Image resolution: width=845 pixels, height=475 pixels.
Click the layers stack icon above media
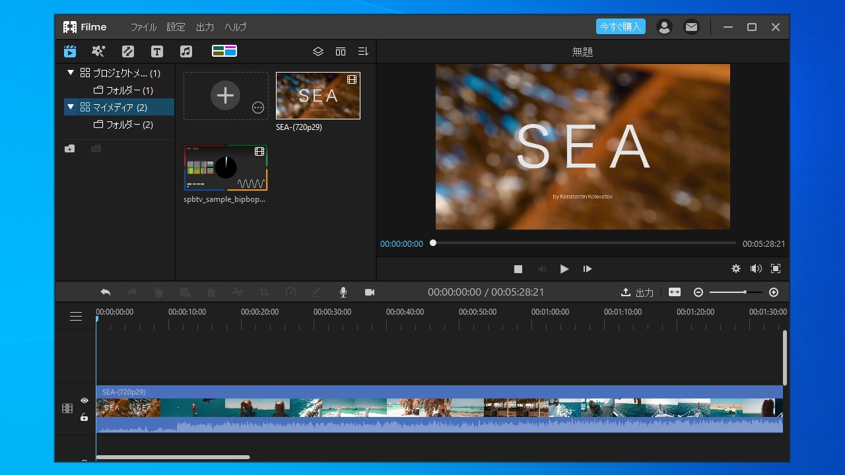pos(318,51)
